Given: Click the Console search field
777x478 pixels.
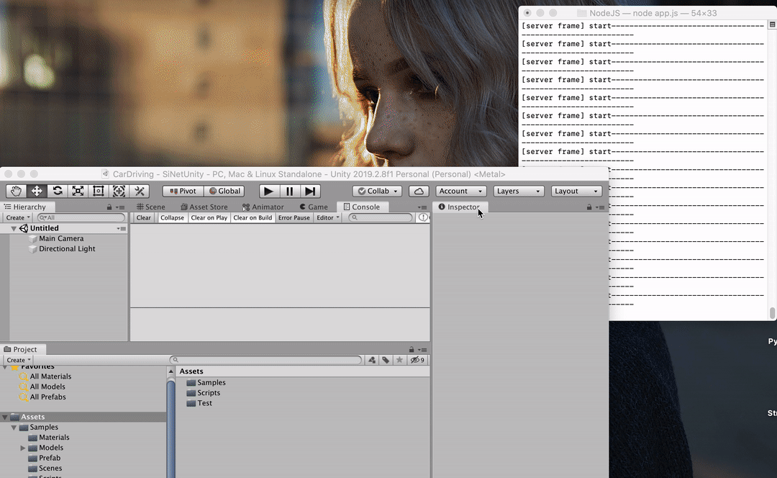Looking at the screenshot, I should [x=380, y=217].
